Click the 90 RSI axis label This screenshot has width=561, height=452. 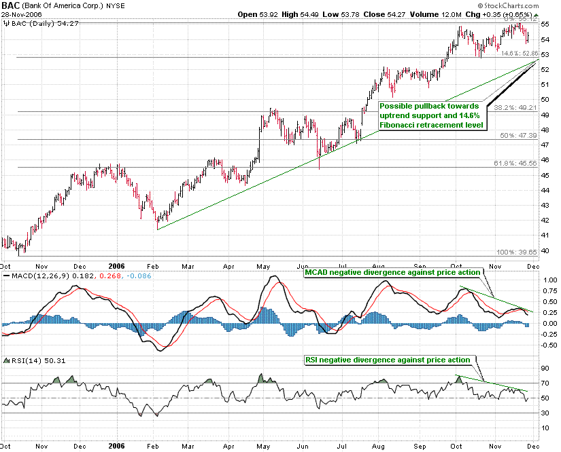[545, 369]
